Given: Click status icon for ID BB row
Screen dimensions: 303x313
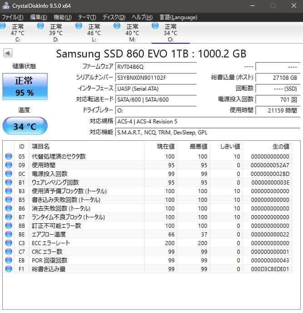Looking at the screenshot, I should coord(9,226).
